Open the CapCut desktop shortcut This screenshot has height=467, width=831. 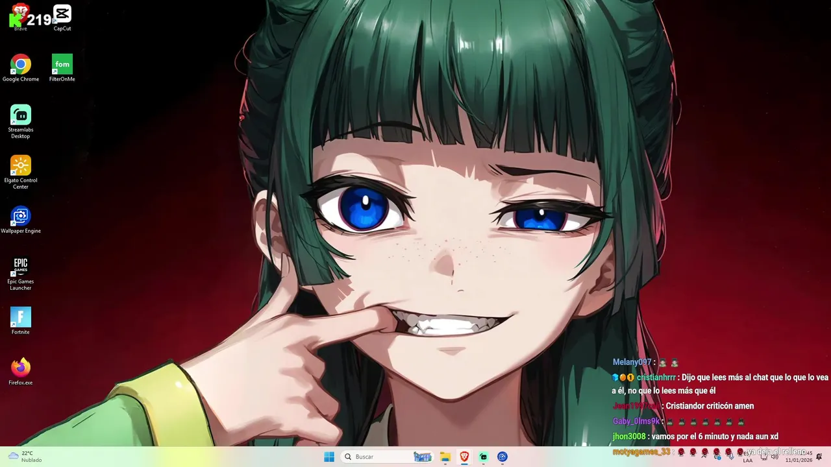pos(62,18)
